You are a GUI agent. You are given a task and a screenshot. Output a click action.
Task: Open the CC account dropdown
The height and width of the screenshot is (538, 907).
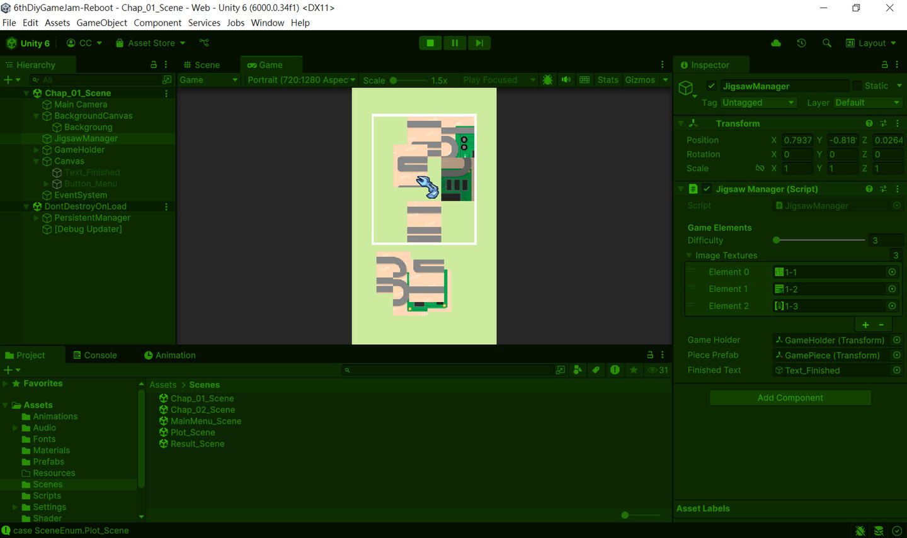84,43
